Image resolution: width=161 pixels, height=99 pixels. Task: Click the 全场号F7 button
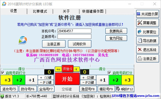(x=46, y=89)
